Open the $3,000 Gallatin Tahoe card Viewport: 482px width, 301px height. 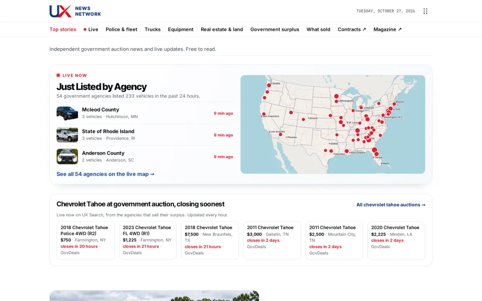[x=272, y=240]
